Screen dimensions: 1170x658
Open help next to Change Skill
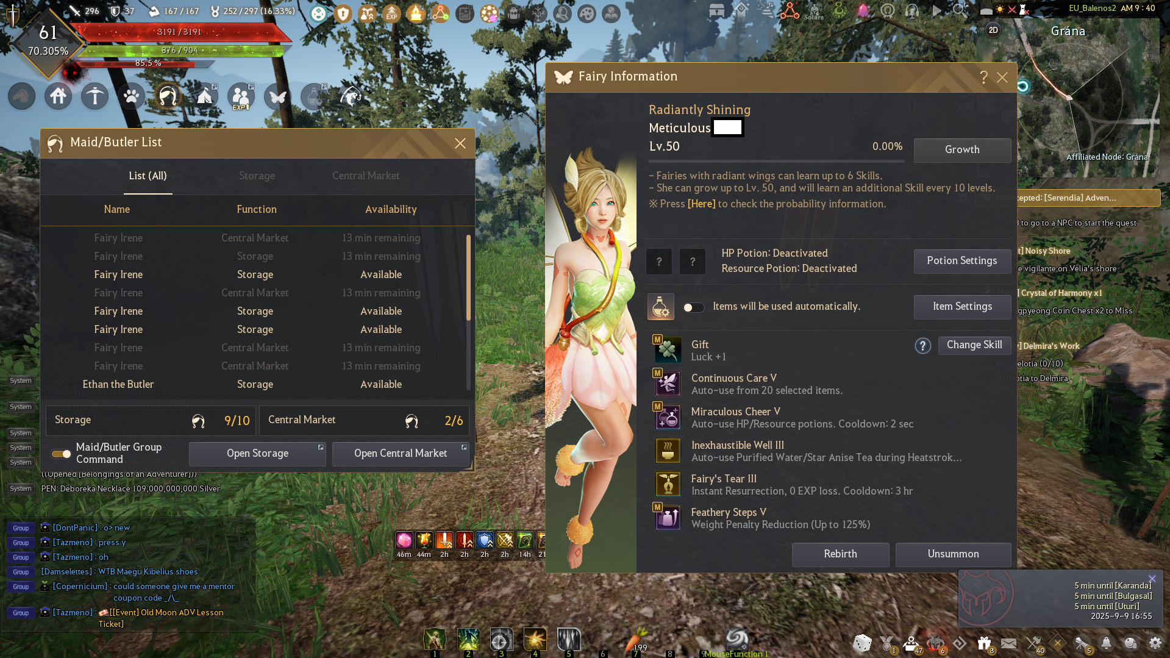point(922,346)
